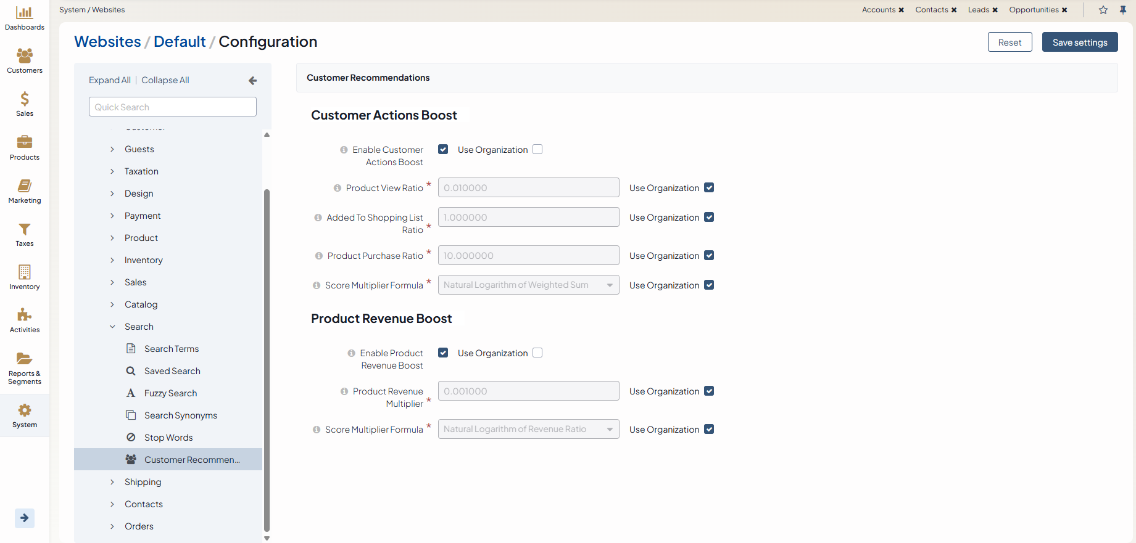
Task: Uncheck Use Organization for Product View Ratio
Action: pos(709,188)
